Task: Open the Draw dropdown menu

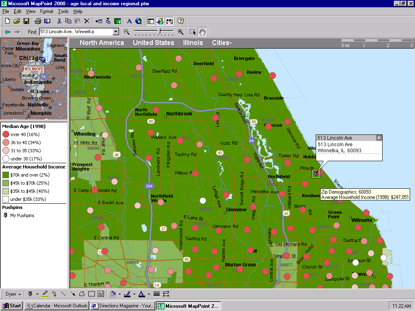Action: (x=13, y=294)
